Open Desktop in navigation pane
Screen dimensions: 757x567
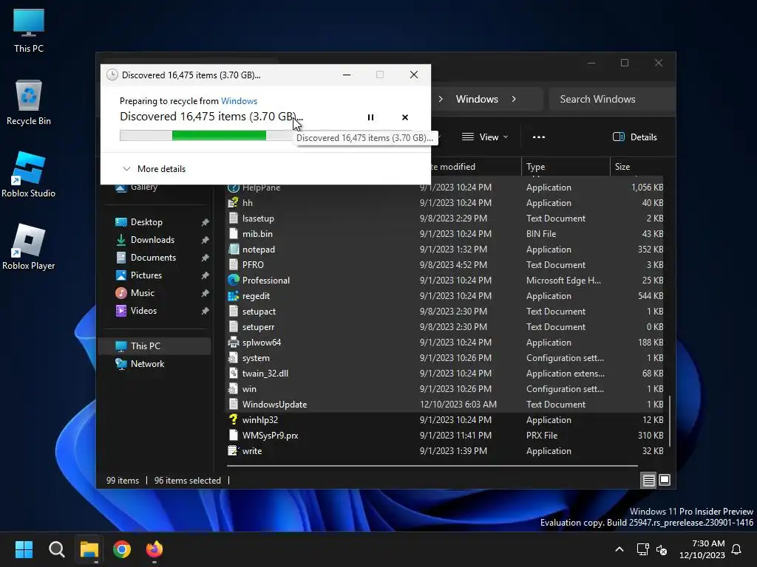(x=146, y=221)
